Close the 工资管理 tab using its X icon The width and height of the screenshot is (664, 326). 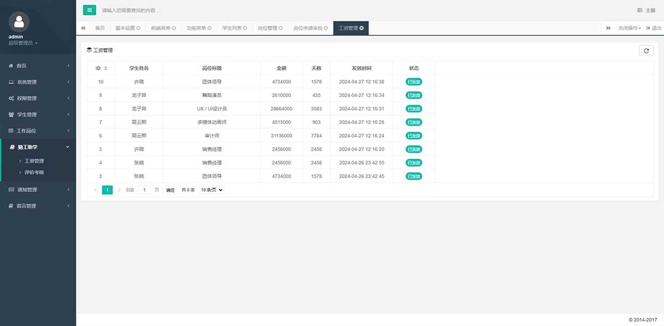(x=361, y=28)
